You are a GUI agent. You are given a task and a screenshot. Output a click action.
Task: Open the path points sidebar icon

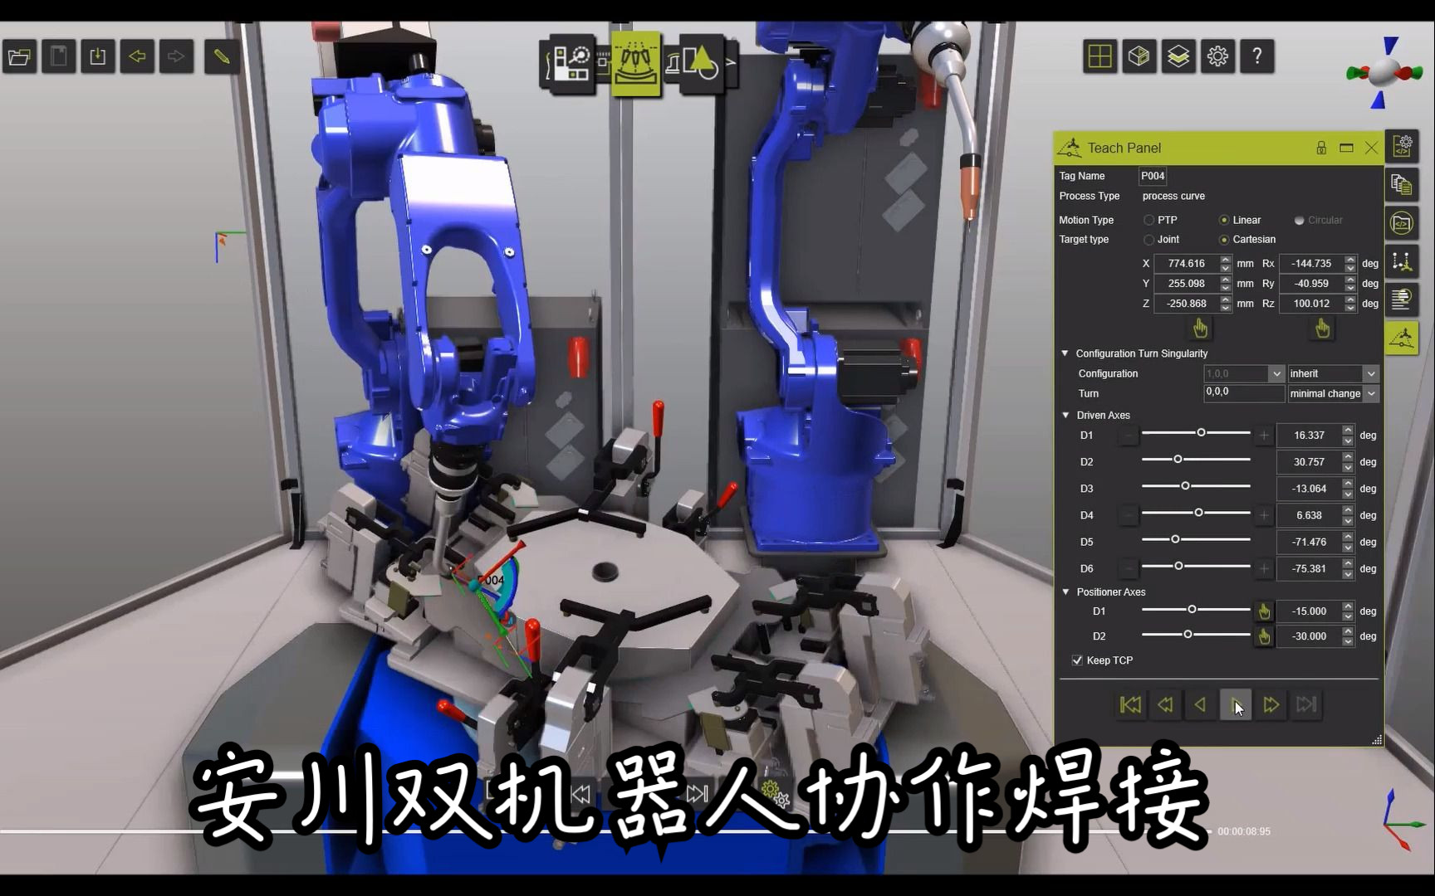tap(1402, 261)
